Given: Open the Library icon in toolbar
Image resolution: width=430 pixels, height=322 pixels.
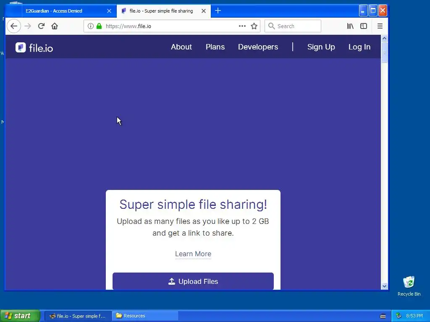Looking at the screenshot, I should [350, 26].
